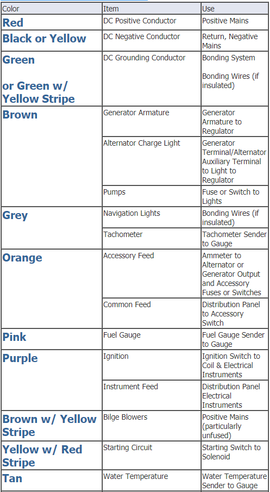Viewport: 270px width, 492px height.
Task: Select the Yellow w/ Red Stripe heading
Action: point(42,456)
